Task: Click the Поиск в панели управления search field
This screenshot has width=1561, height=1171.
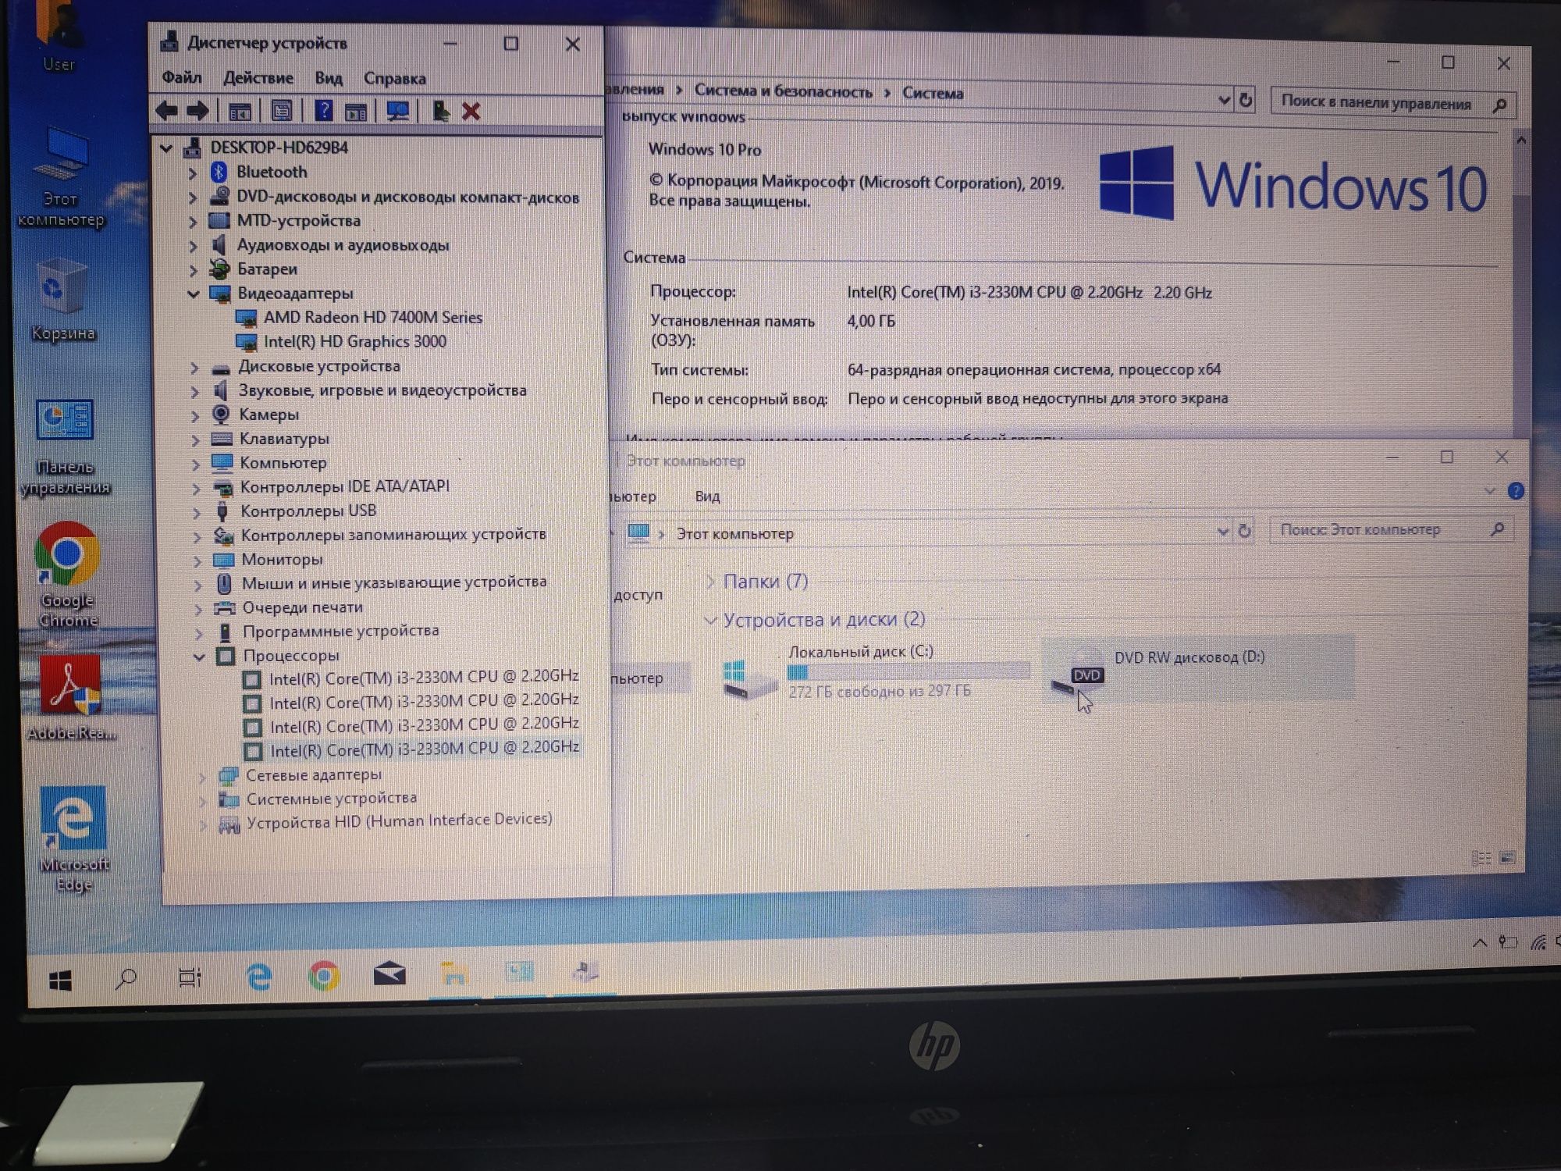Action: click(x=1392, y=103)
